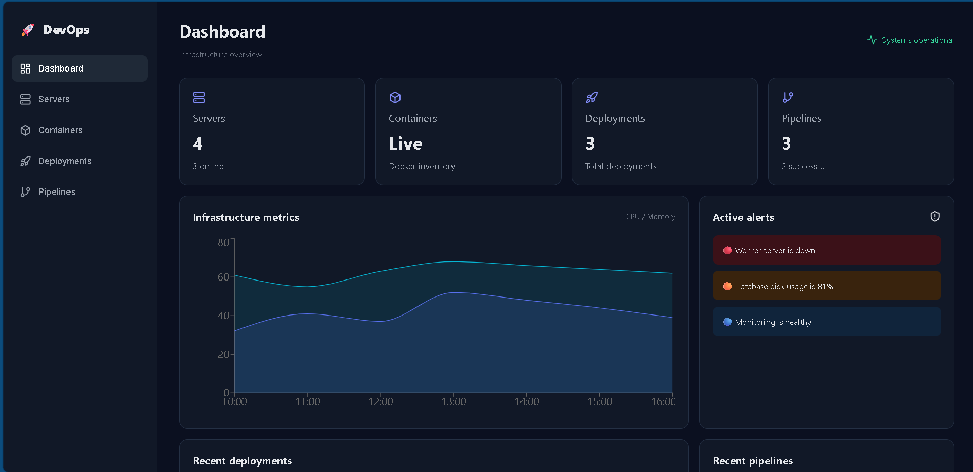The height and width of the screenshot is (472, 973).
Task: Click the 'Docker inventory' text
Action: [x=422, y=166]
